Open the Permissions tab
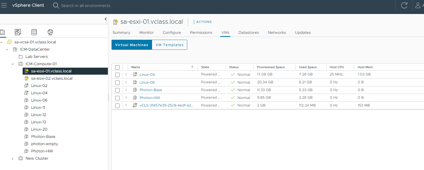424x170 pixels. pyautogui.click(x=201, y=32)
